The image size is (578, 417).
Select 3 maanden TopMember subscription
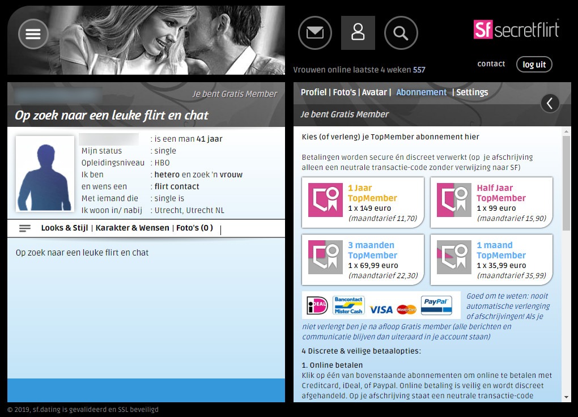(363, 259)
